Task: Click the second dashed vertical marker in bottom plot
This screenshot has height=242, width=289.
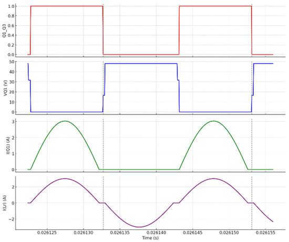Action: pos(252,203)
